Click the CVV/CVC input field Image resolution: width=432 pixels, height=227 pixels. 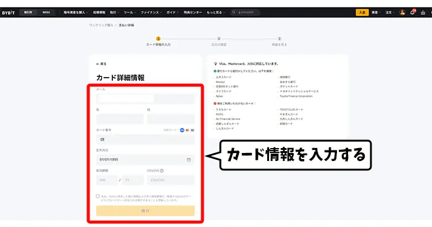[x=171, y=180]
